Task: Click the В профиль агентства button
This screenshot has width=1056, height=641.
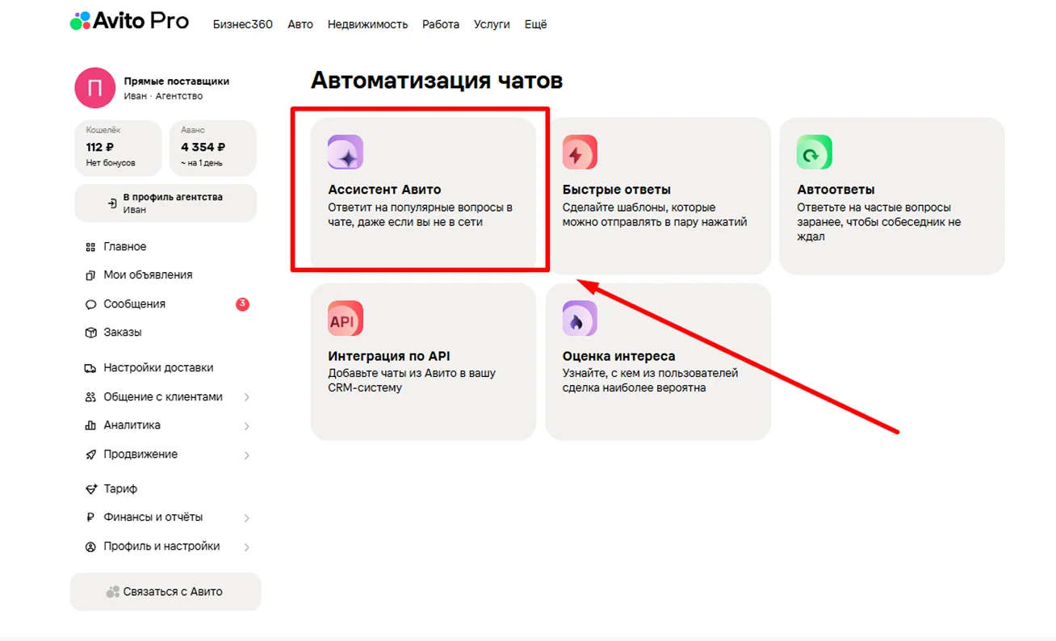Action: point(166,203)
